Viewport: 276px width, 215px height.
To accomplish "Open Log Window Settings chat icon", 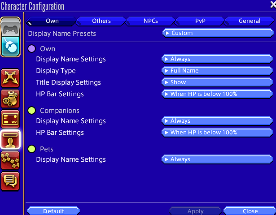I will click(x=11, y=181).
